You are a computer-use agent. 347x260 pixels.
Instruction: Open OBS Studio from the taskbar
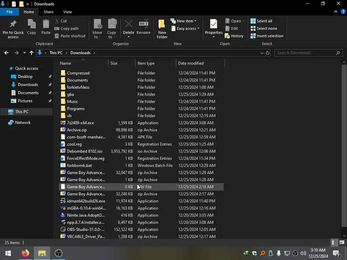(58, 253)
